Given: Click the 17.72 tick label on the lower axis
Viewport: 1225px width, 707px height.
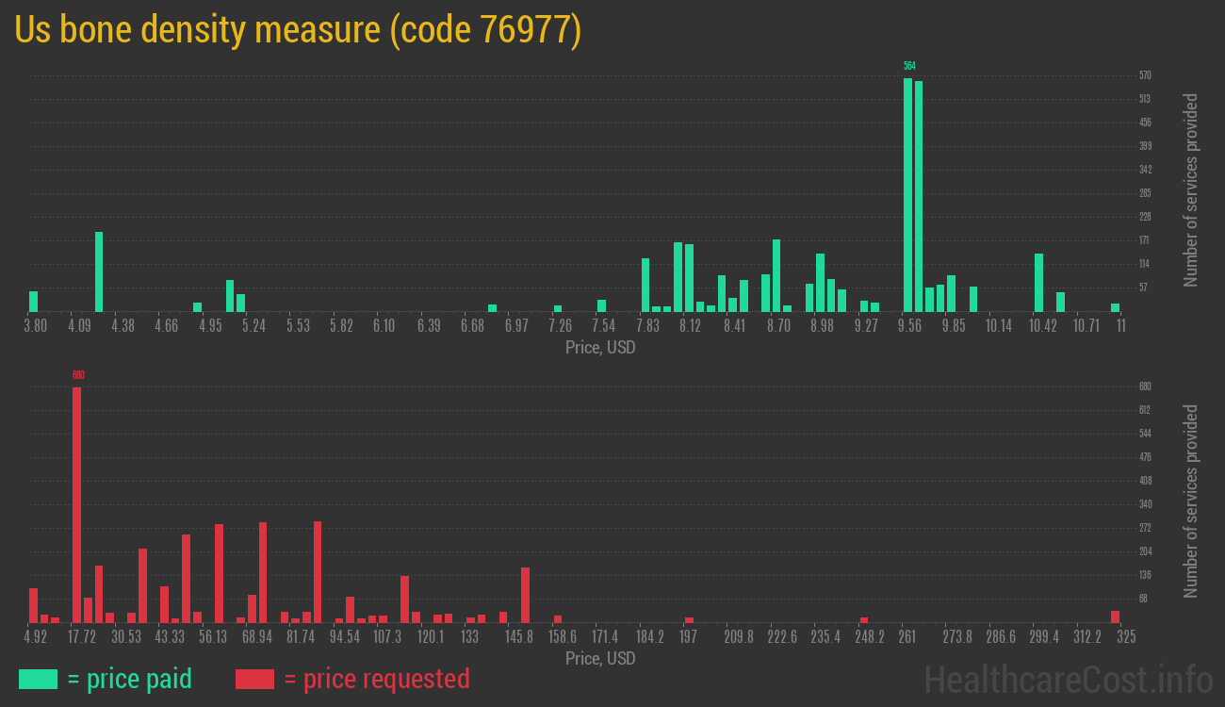Looking at the screenshot, I should pyautogui.click(x=82, y=637).
